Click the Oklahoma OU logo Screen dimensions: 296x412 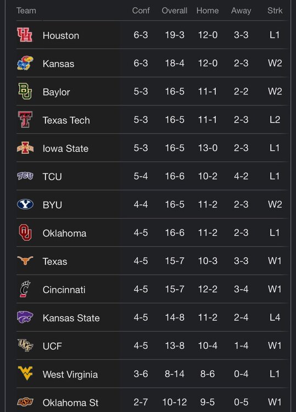pyautogui.click(x=25, y=232)
